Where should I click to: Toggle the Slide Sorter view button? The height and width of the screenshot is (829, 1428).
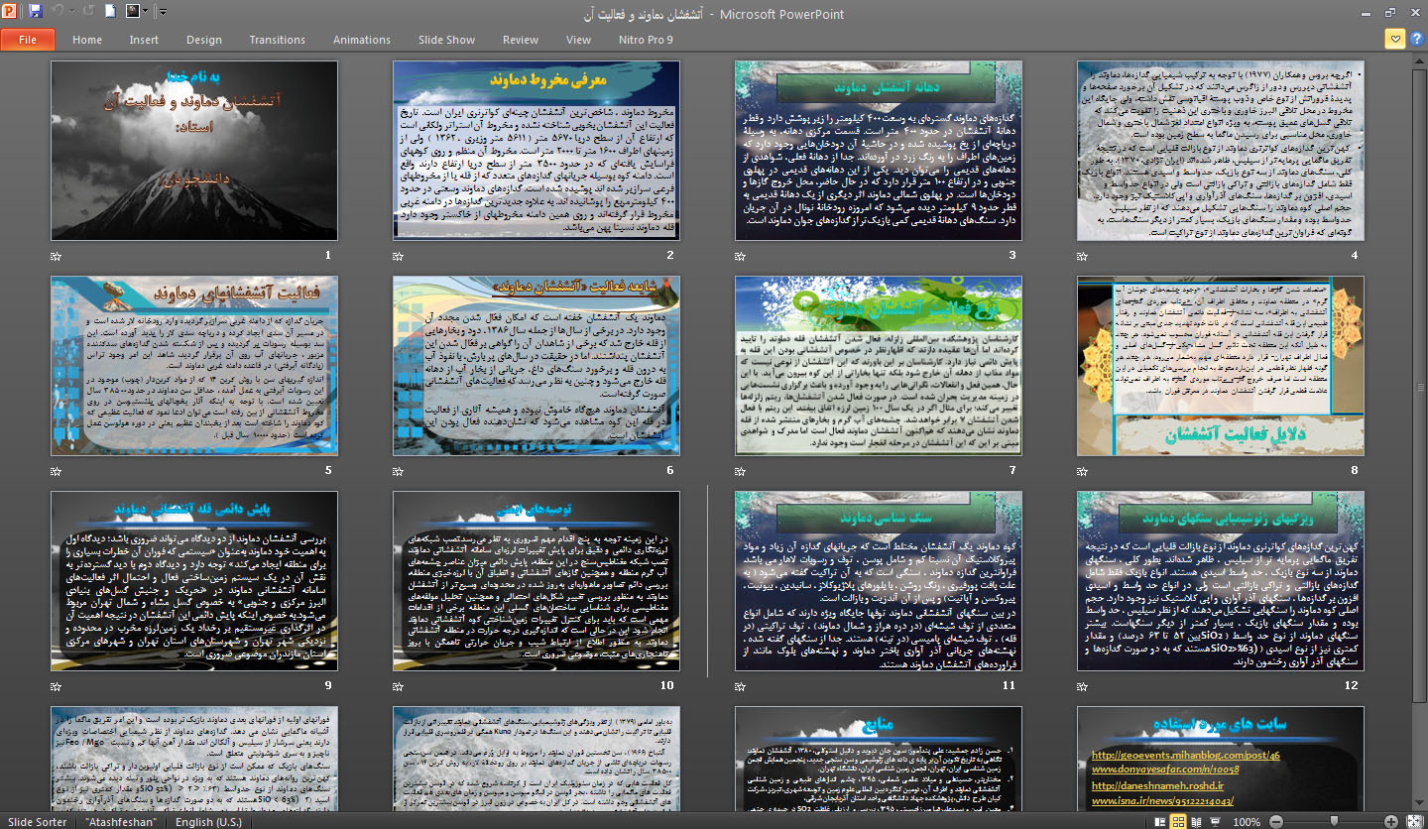point(1178,822)
